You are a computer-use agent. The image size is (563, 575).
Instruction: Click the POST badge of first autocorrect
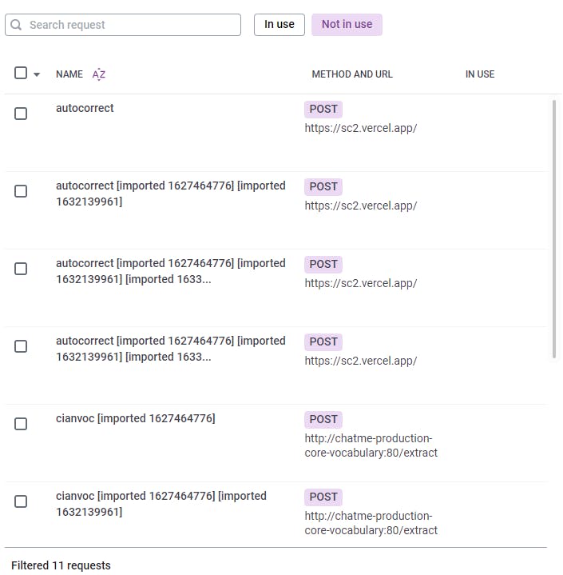pyautogui.click(x=323, y=109)
